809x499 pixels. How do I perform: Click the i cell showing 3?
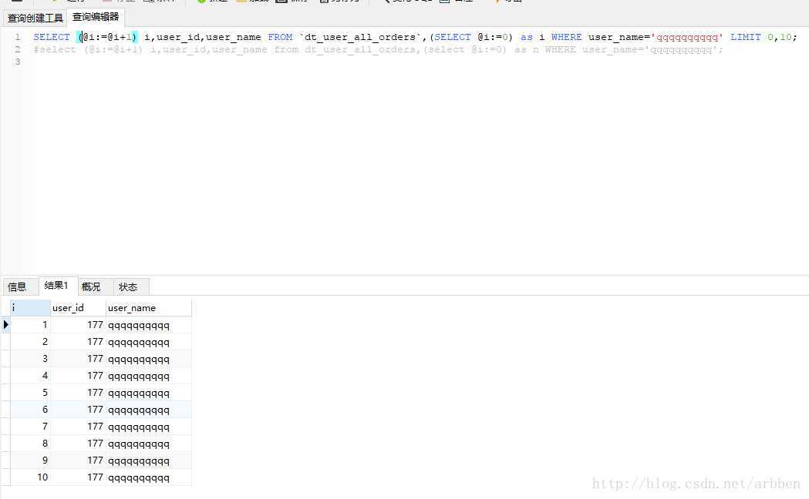point(30,359)
